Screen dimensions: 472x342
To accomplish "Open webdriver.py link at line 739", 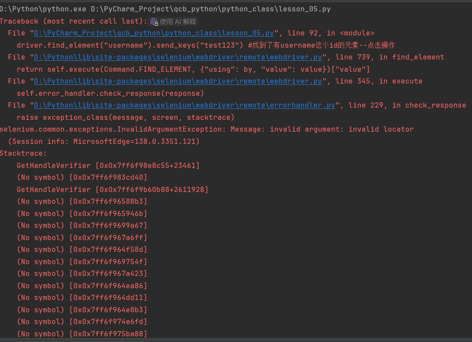I will pyautogui.click(x=178, y=57).
